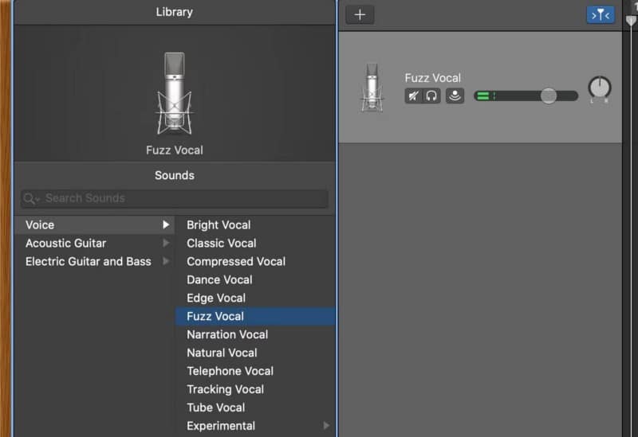Click the large microphone image in Library

pos(175,93)
